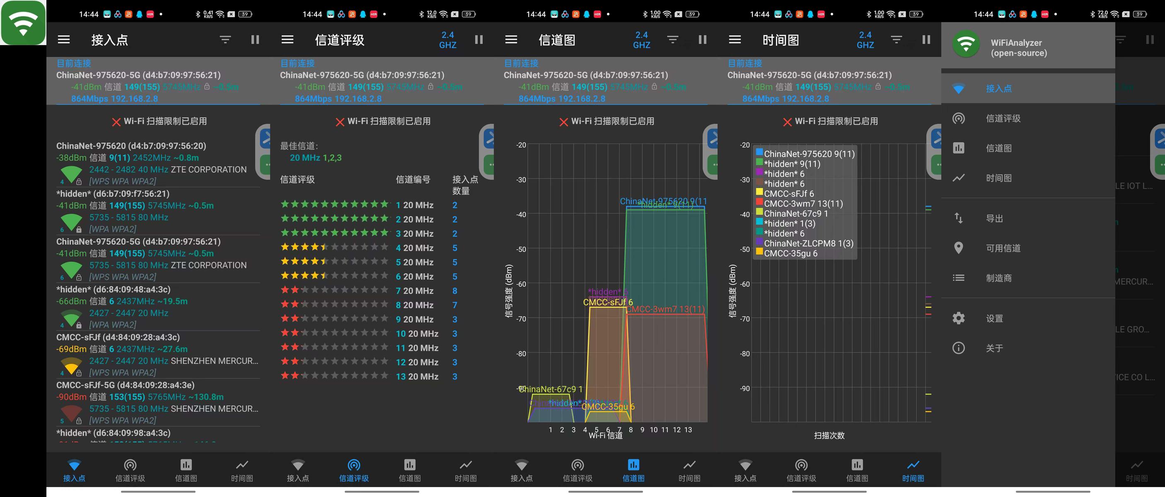Screen dimensions: 1165x497
Task: Select ChinaNet-975620 (d4:b7:09:97:56:20) access point
Action: coord(158,163)
